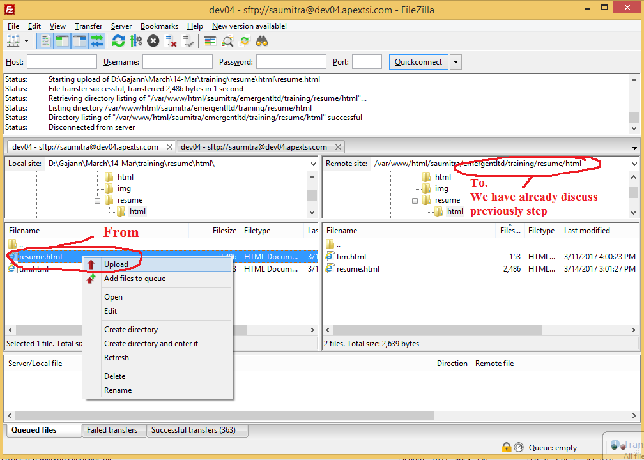Viewport: 644px width, 460px height.
Task: Click the speed limits gauge icon
Action: click(519, 447)
